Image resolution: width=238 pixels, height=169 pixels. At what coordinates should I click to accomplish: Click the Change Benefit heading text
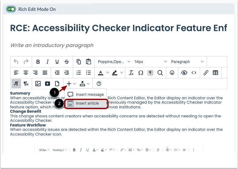[x=26, y=112]
